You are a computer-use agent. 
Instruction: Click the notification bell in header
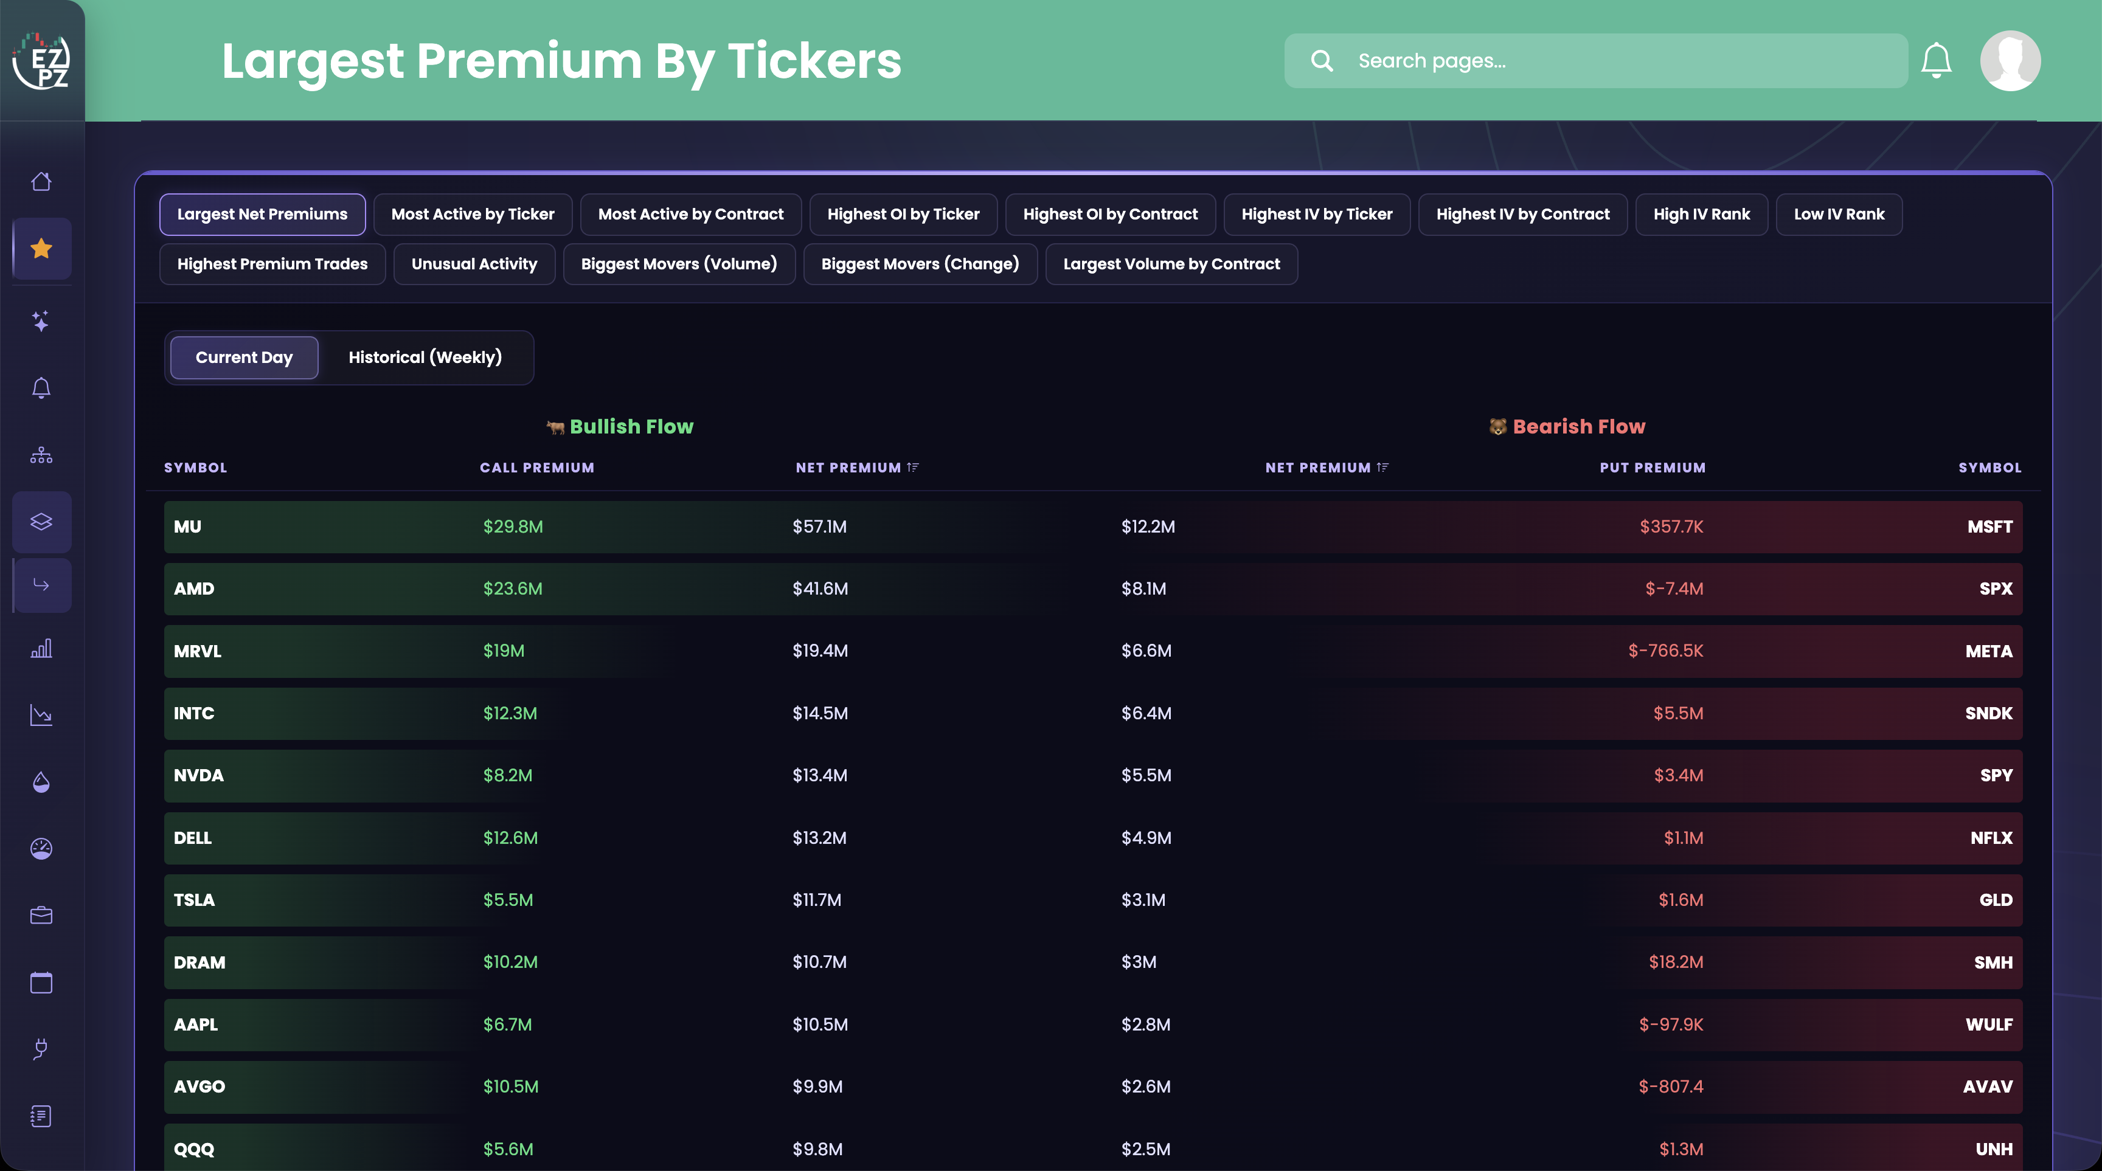tap(1935, 60)
